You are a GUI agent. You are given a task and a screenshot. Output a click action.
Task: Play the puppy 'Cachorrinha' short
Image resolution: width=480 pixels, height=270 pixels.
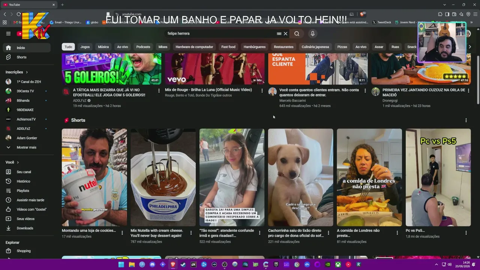[x=300, y=177]
